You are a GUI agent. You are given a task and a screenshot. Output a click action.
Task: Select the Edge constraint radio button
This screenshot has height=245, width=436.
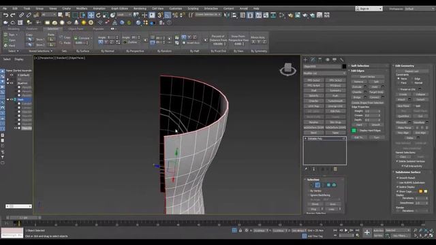click(x=412, y=79)
